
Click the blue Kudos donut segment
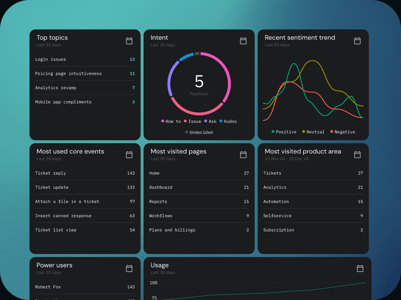(x=186, y=56)
